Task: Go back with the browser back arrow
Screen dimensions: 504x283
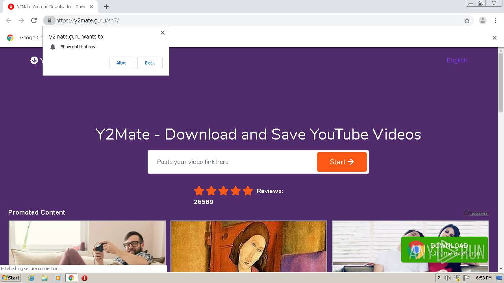Action: point(9,20)
